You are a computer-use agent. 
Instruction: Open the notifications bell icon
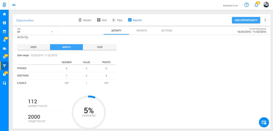(256, 5)
